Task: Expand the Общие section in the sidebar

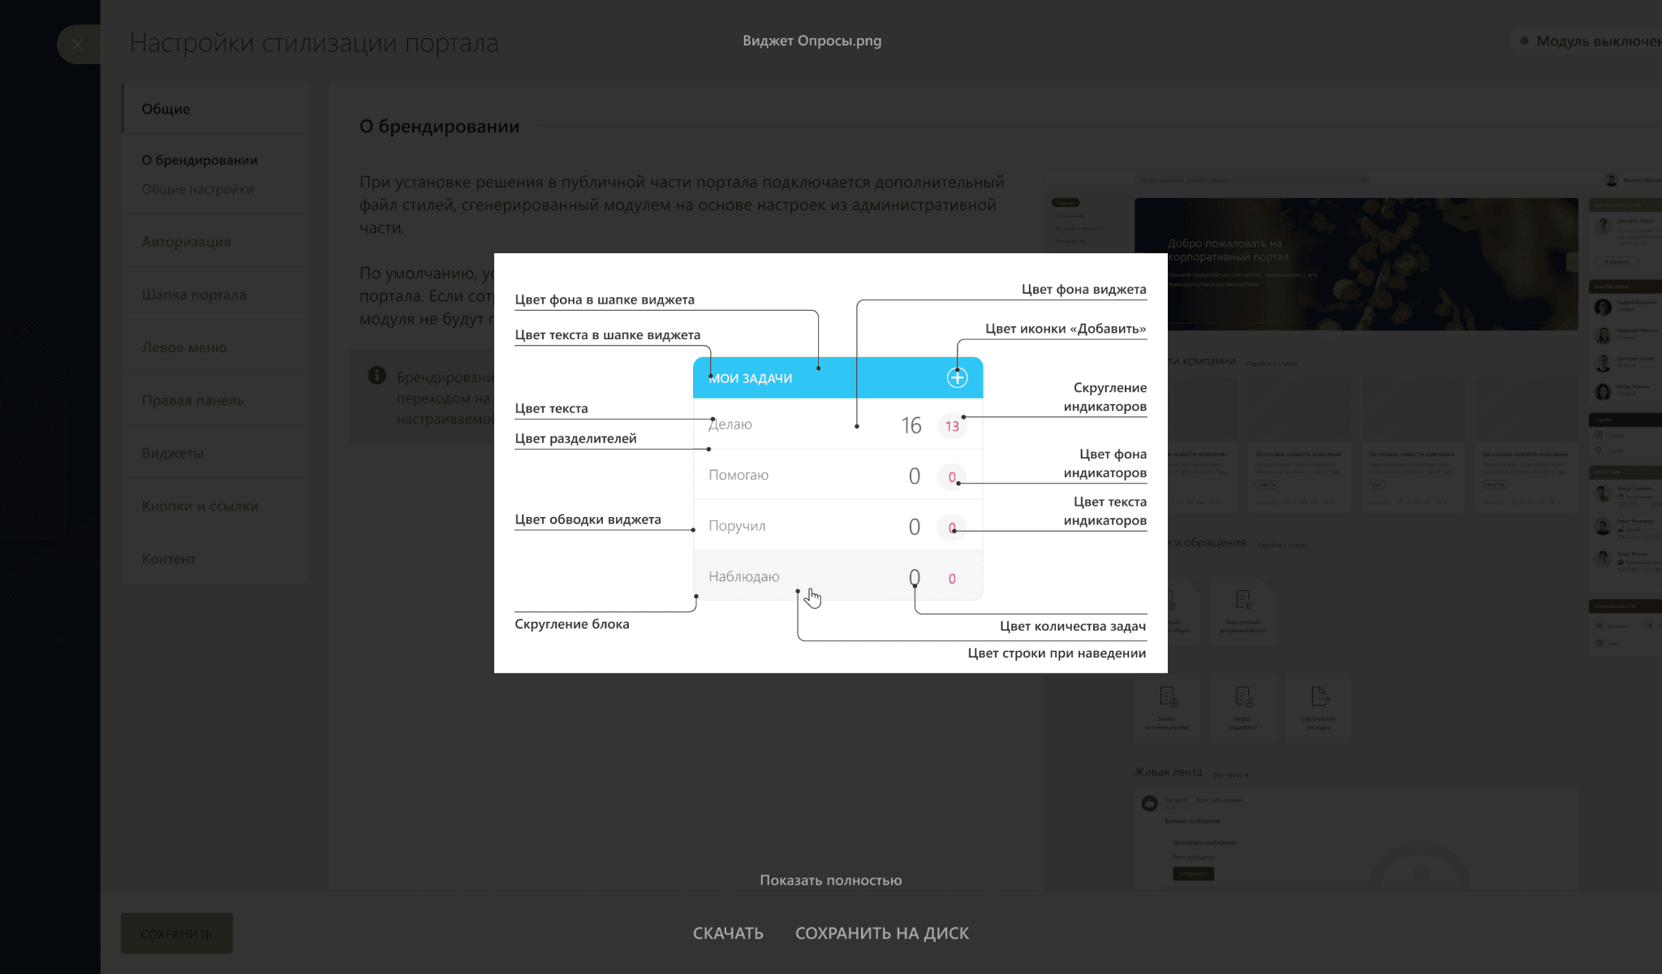Action: pyautogui.click(x=166, y=109)
